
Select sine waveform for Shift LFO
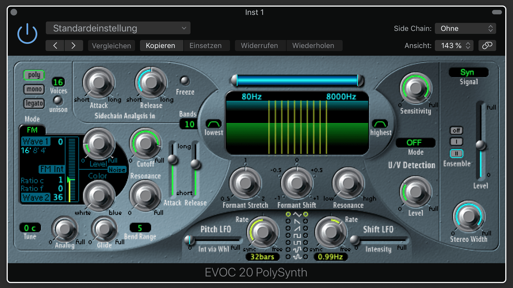306,214
